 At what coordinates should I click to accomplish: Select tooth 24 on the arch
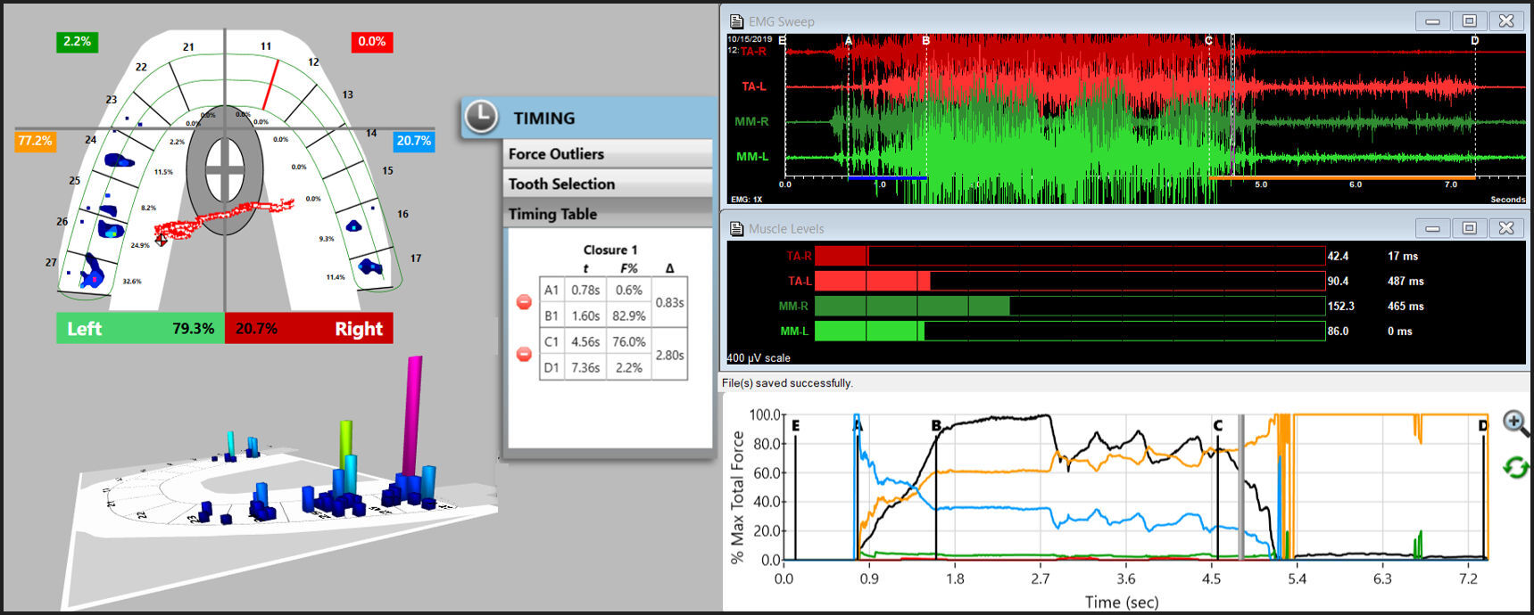[90, 140]
